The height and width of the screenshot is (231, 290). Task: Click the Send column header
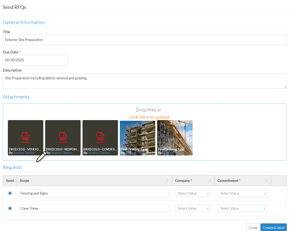[10, 181]
